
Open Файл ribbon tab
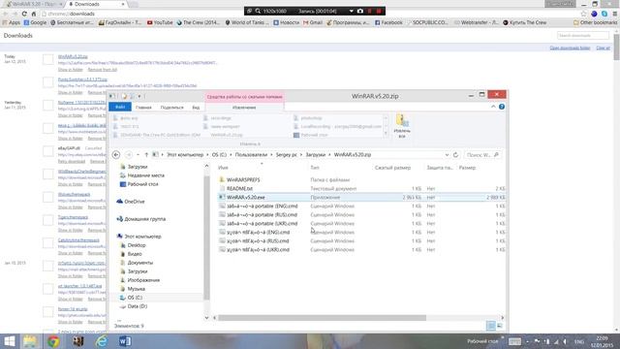point(120,107)
